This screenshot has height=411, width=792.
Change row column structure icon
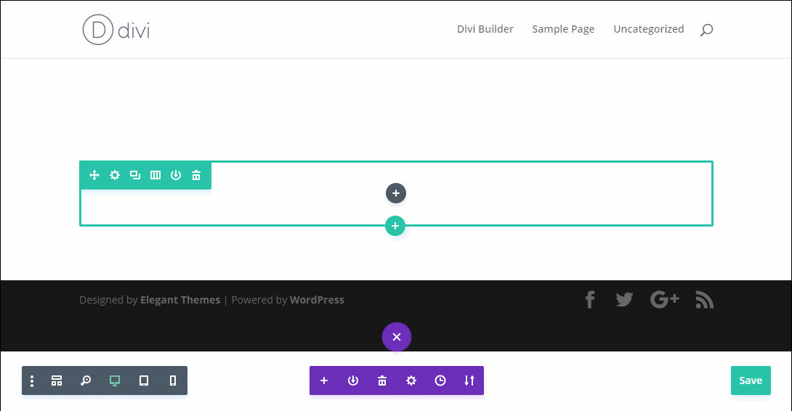click(x=155, y=175)
